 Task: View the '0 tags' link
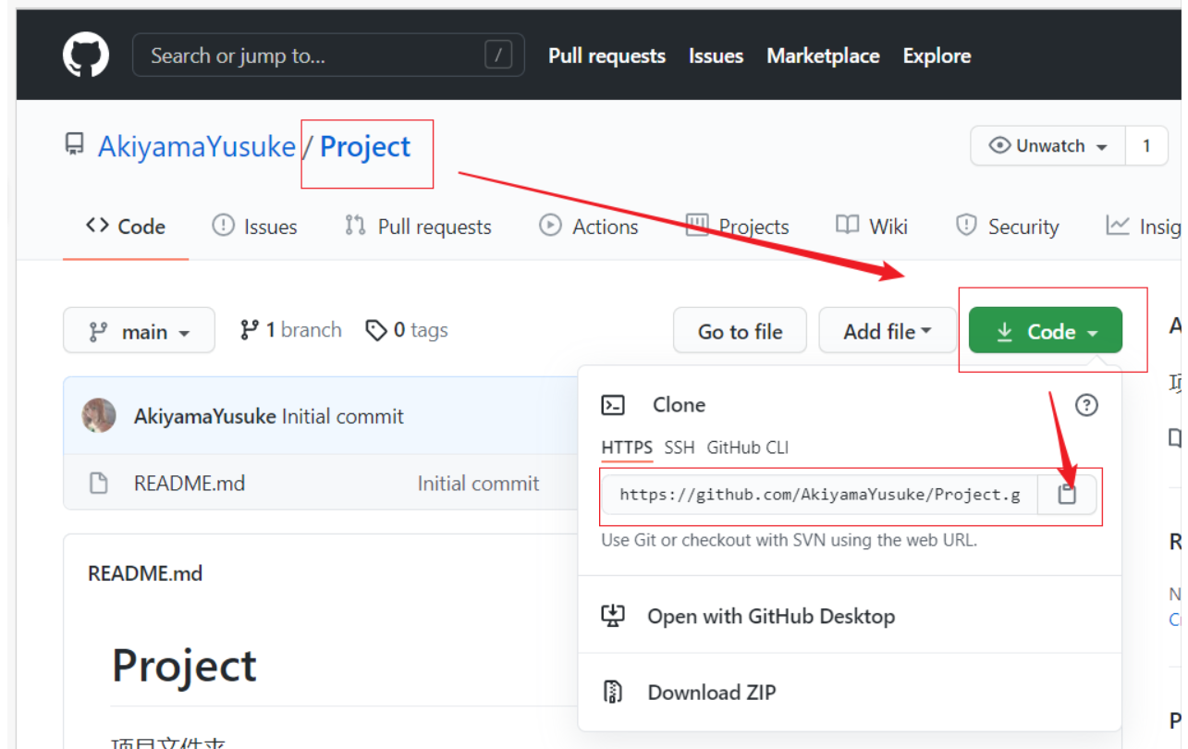(x=407, y=330)
